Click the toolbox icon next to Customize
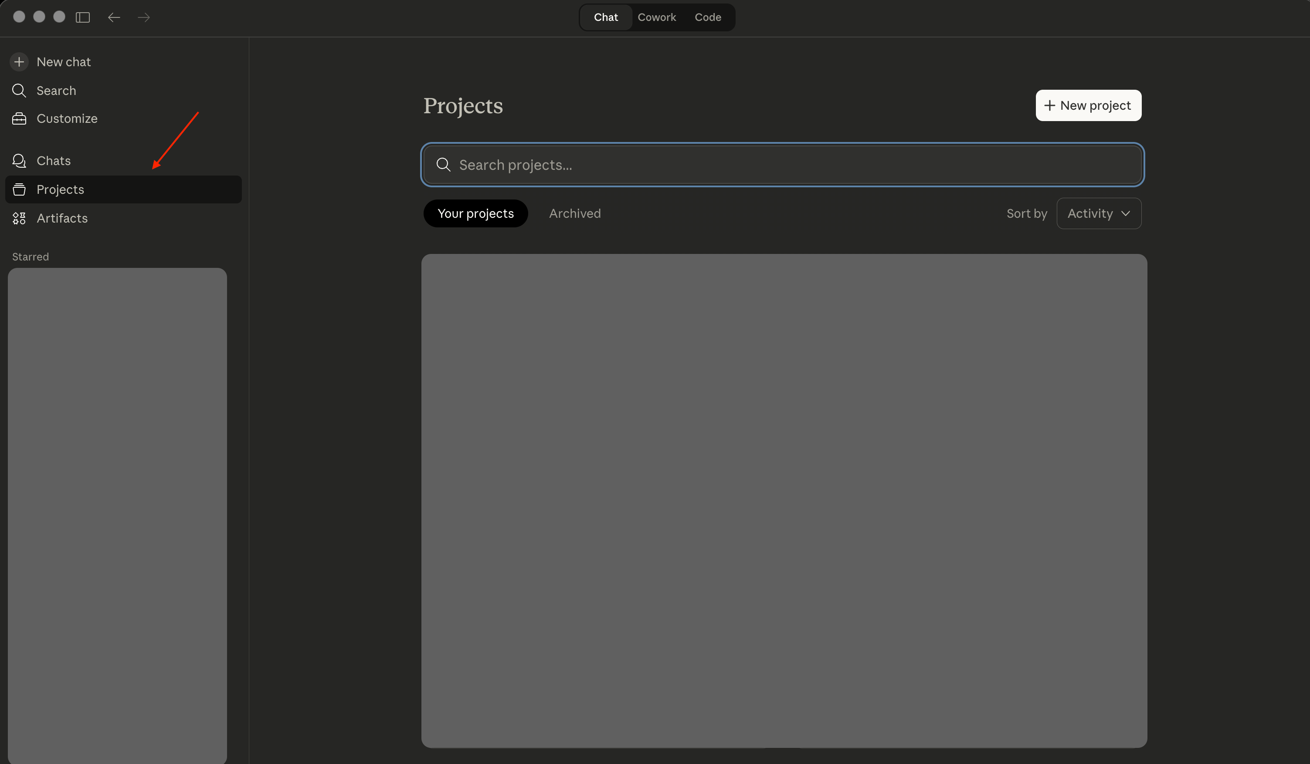The width and height of the screenshot is (1310, 764). tap(19, 118)
